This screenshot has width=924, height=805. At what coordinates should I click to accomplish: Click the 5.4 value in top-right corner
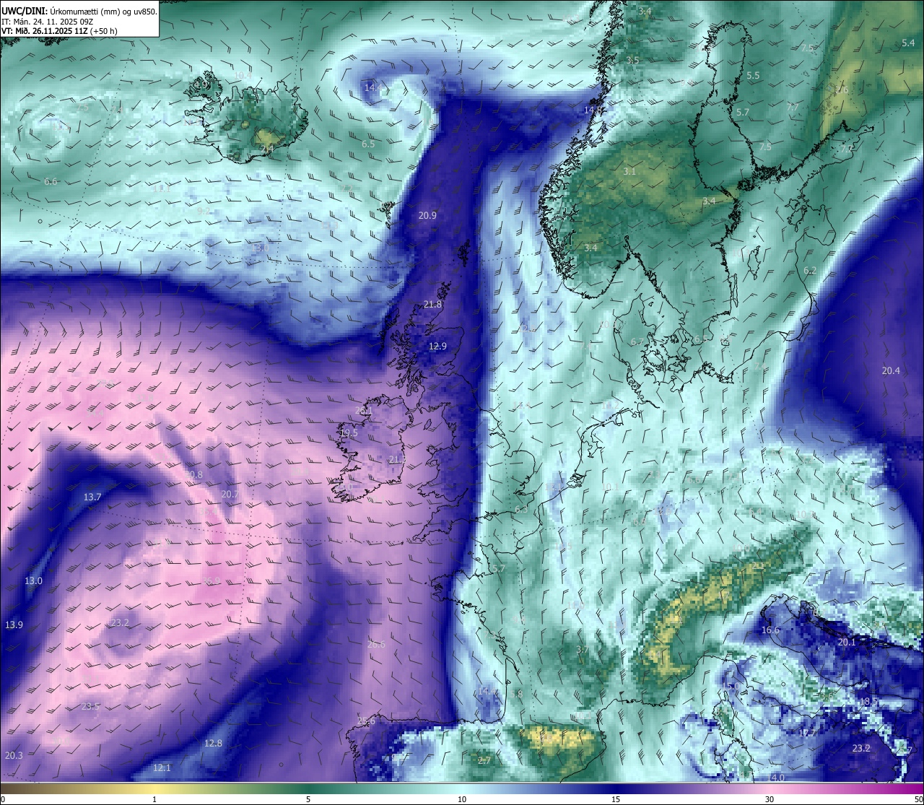908,44
